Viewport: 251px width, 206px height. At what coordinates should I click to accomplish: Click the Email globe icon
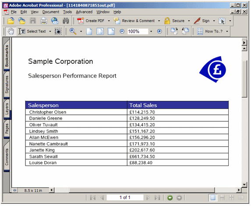click(55, 21)
